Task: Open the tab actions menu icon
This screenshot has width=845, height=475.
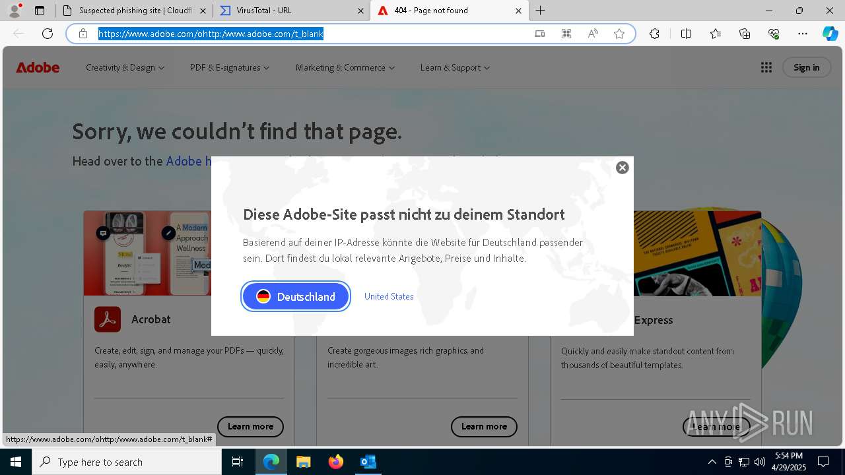Action: (40, 11)
